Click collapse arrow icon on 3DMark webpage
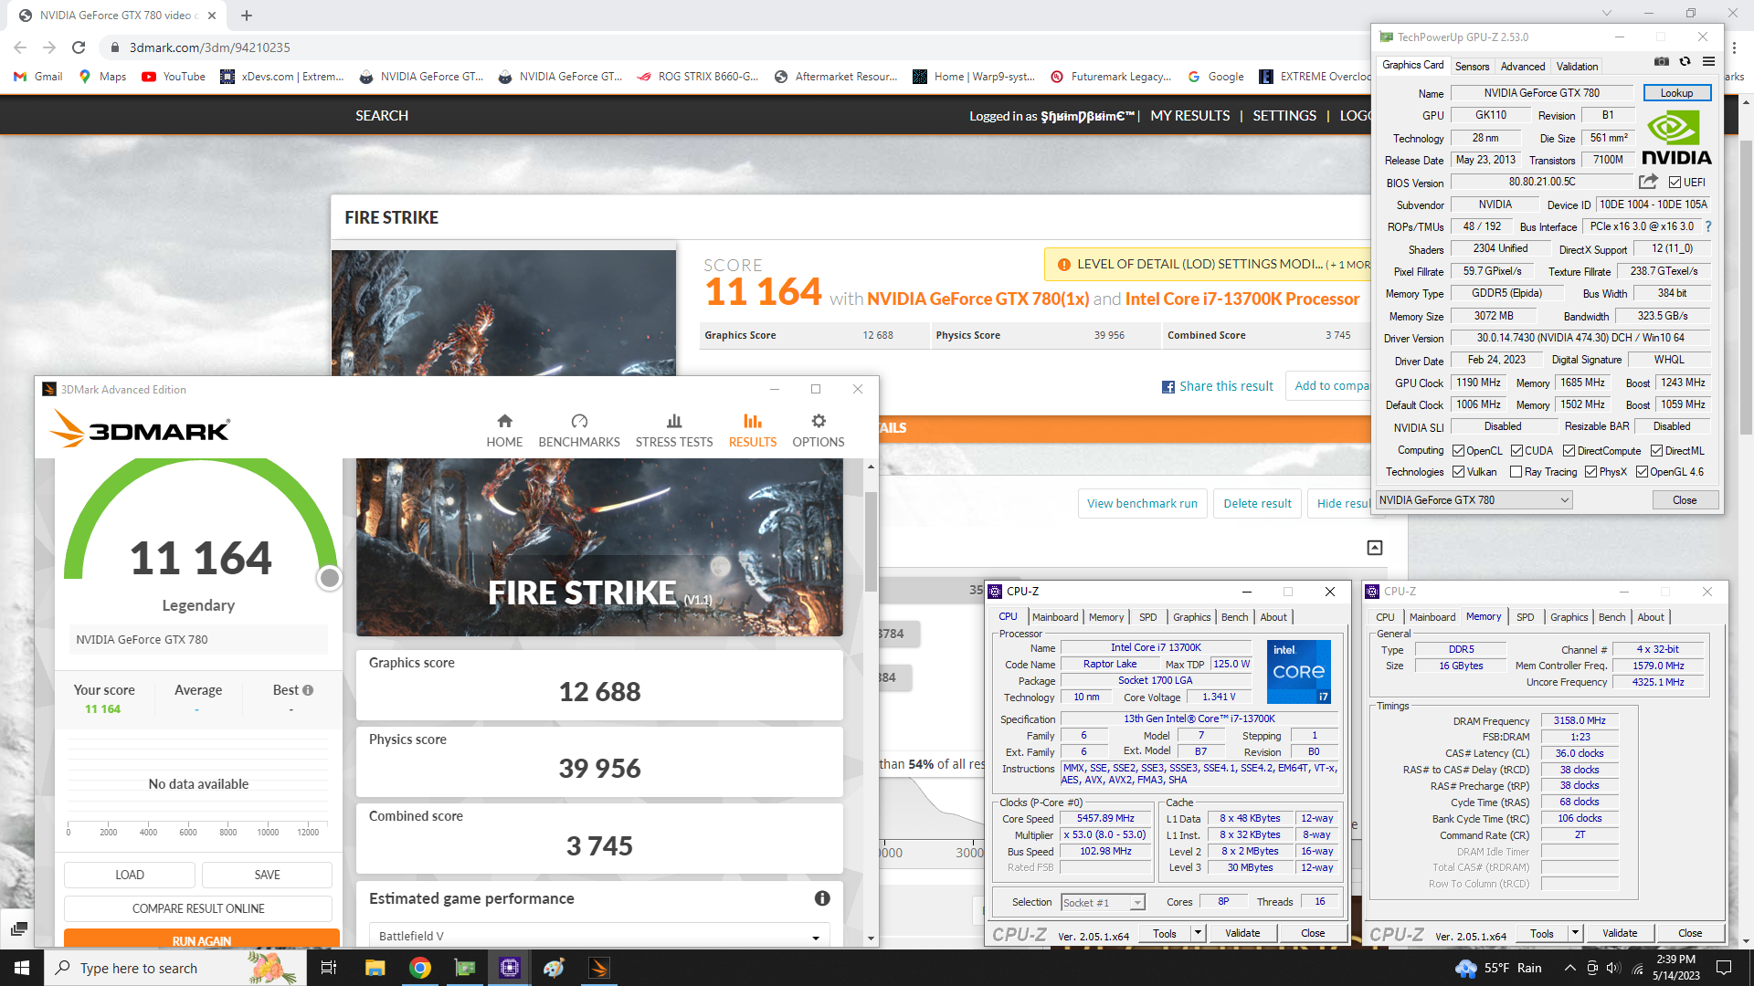The image size is (1754, 986). (x=1375, y=548)
